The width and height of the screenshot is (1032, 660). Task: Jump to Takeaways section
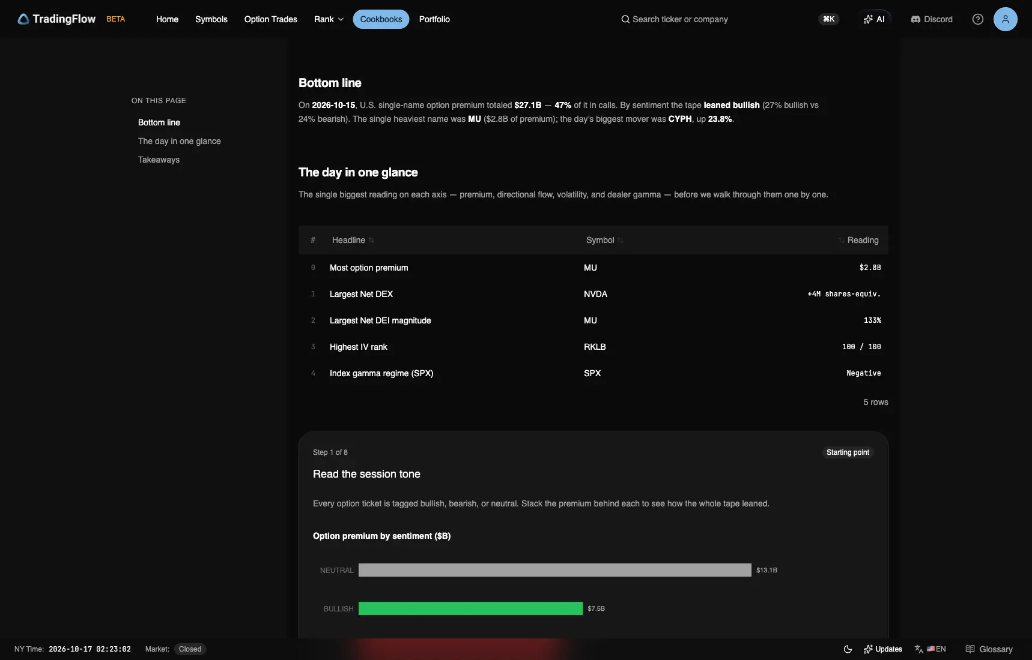coord(159,160)
